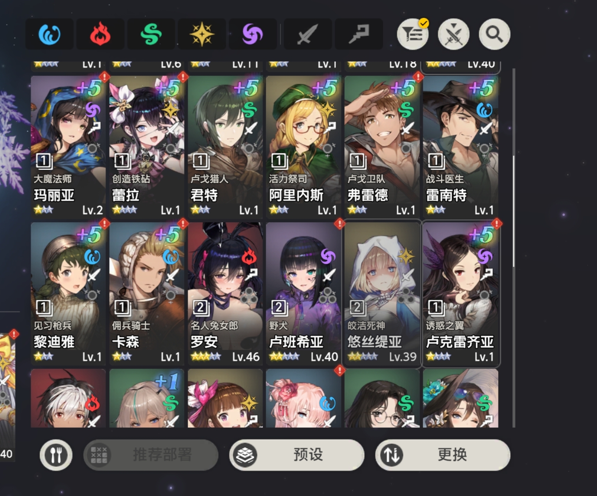Click the 更換 swap button

(443, 455)
